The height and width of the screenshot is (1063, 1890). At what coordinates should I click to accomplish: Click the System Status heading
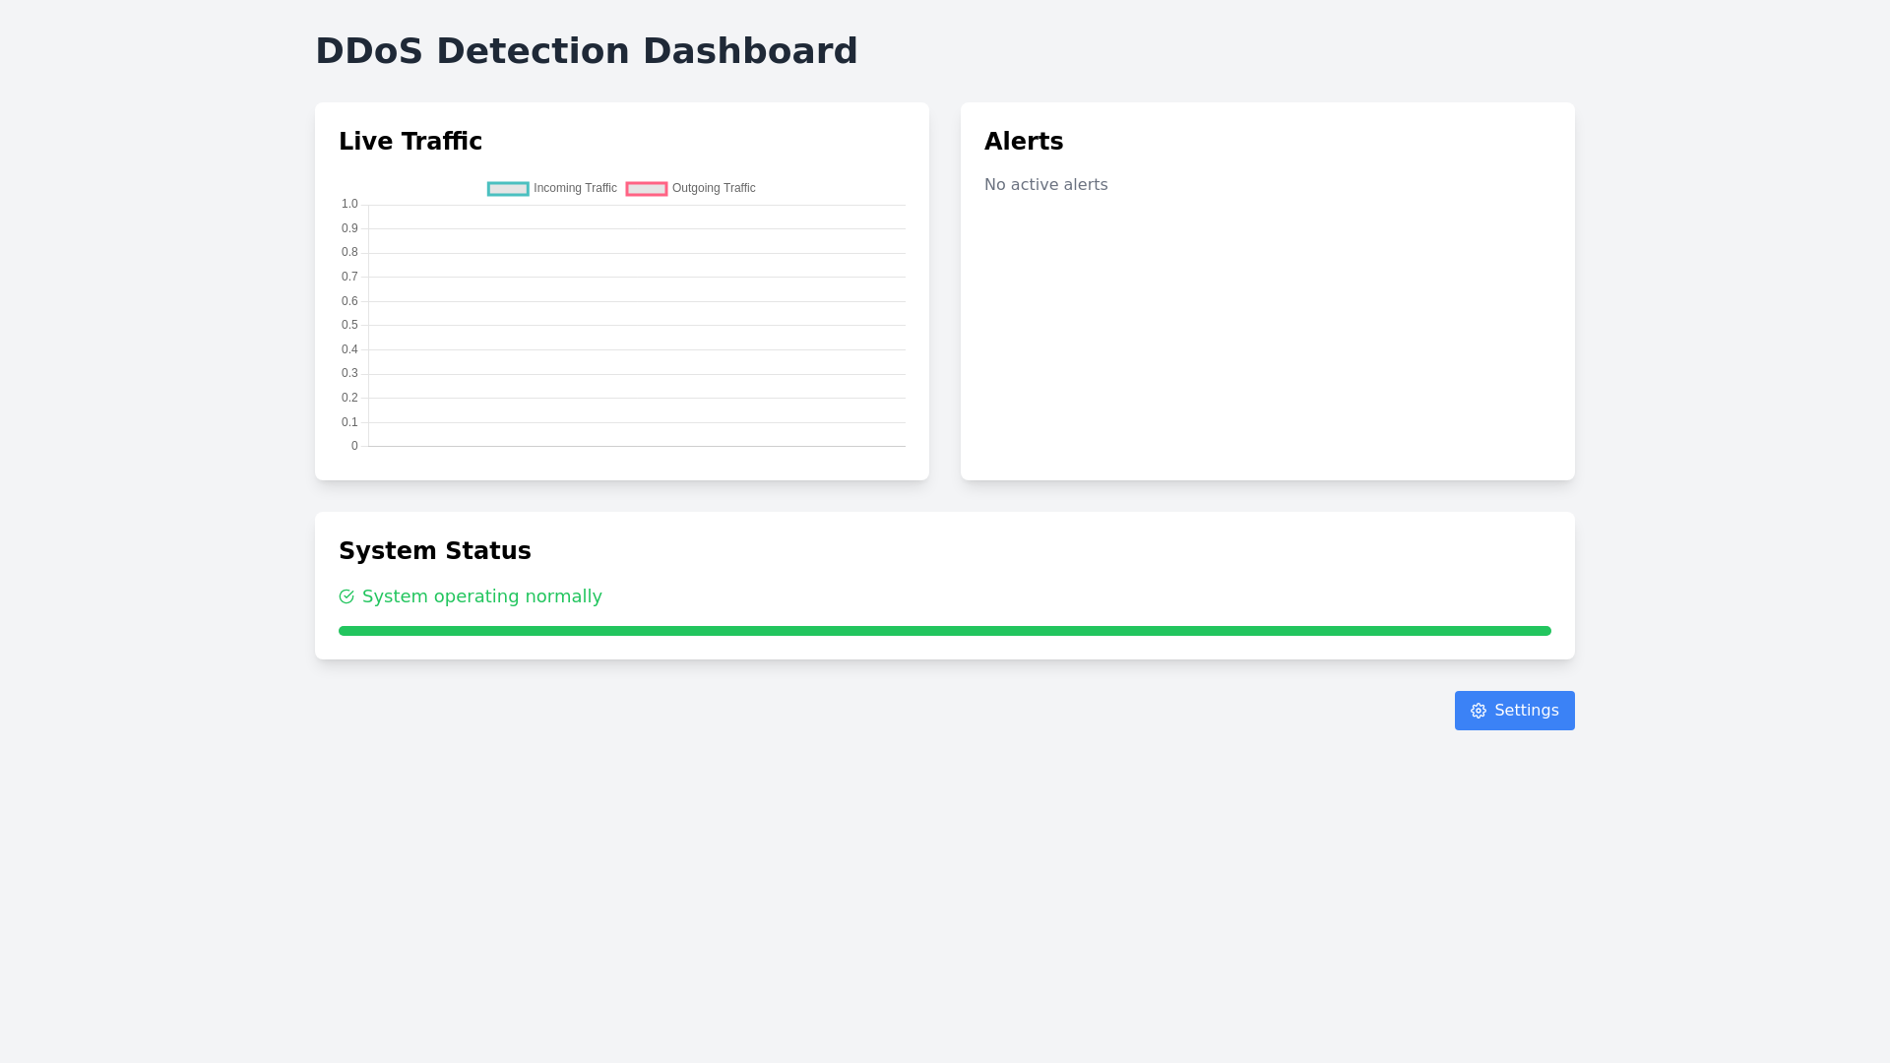pyautogui.click(x=435, y=551)
